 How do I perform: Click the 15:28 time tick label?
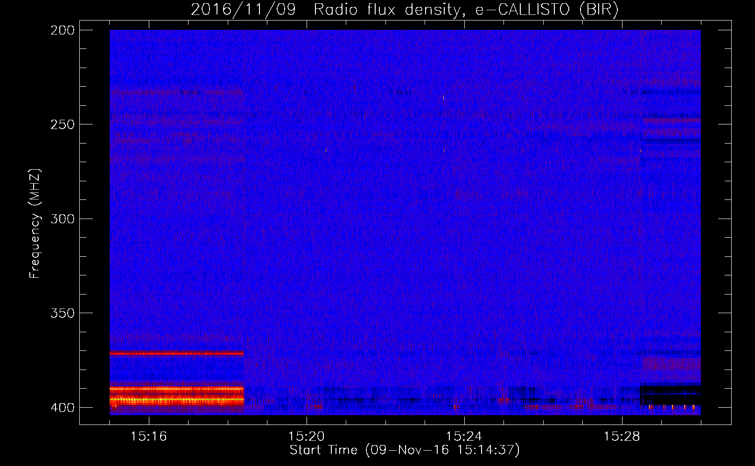pyautogui.click(x=622, y=437)
